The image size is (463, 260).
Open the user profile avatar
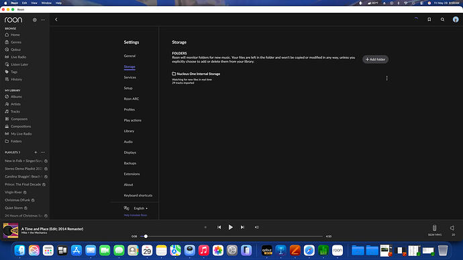pyautogui.click(x=456, y=19)
